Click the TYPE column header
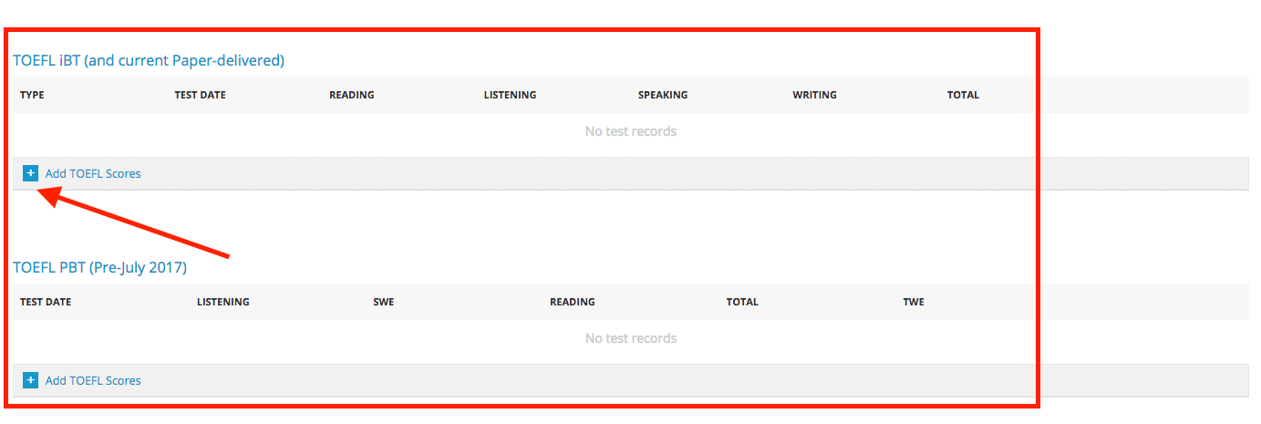The image size is (1261, 424). coord(32,95)
